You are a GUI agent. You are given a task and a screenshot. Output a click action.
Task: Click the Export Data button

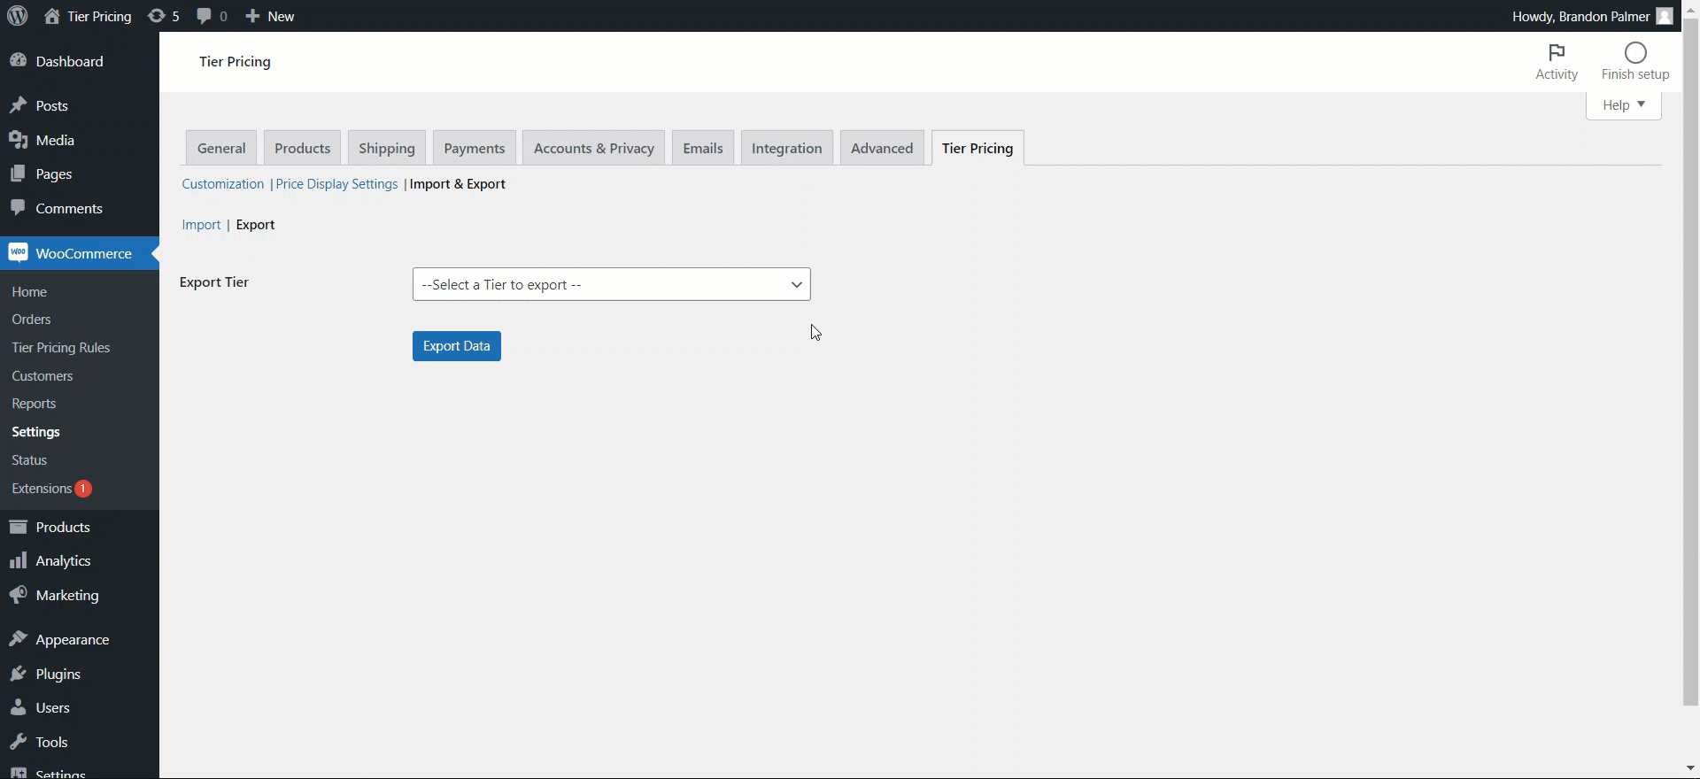point(457,346)
